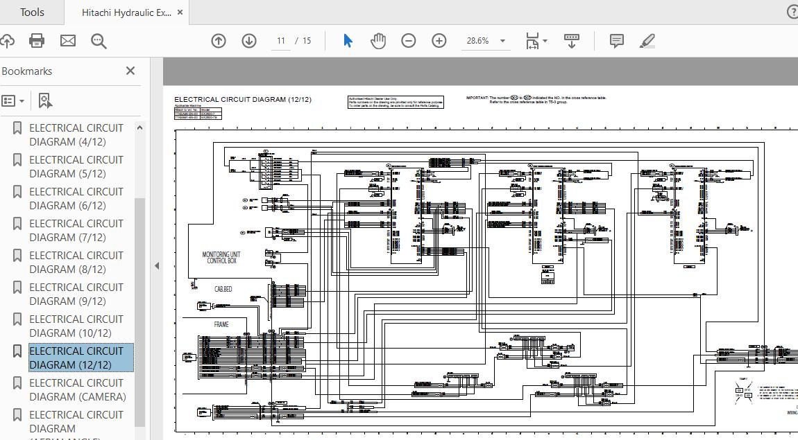
Task: Go to previous page arrow
Action: click(219, 41)
